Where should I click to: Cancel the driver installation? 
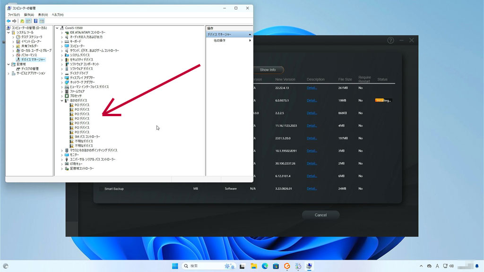click(x=320, y=215)
